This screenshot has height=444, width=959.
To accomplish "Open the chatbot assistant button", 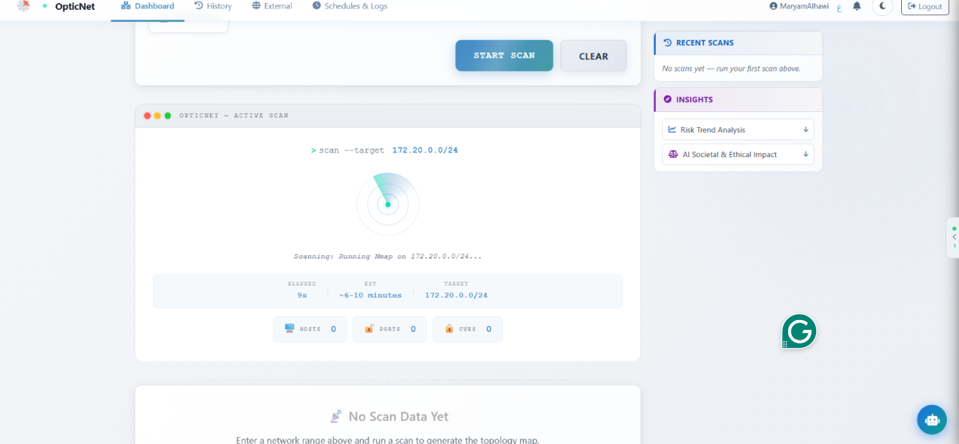I will (x=932, y=420).
